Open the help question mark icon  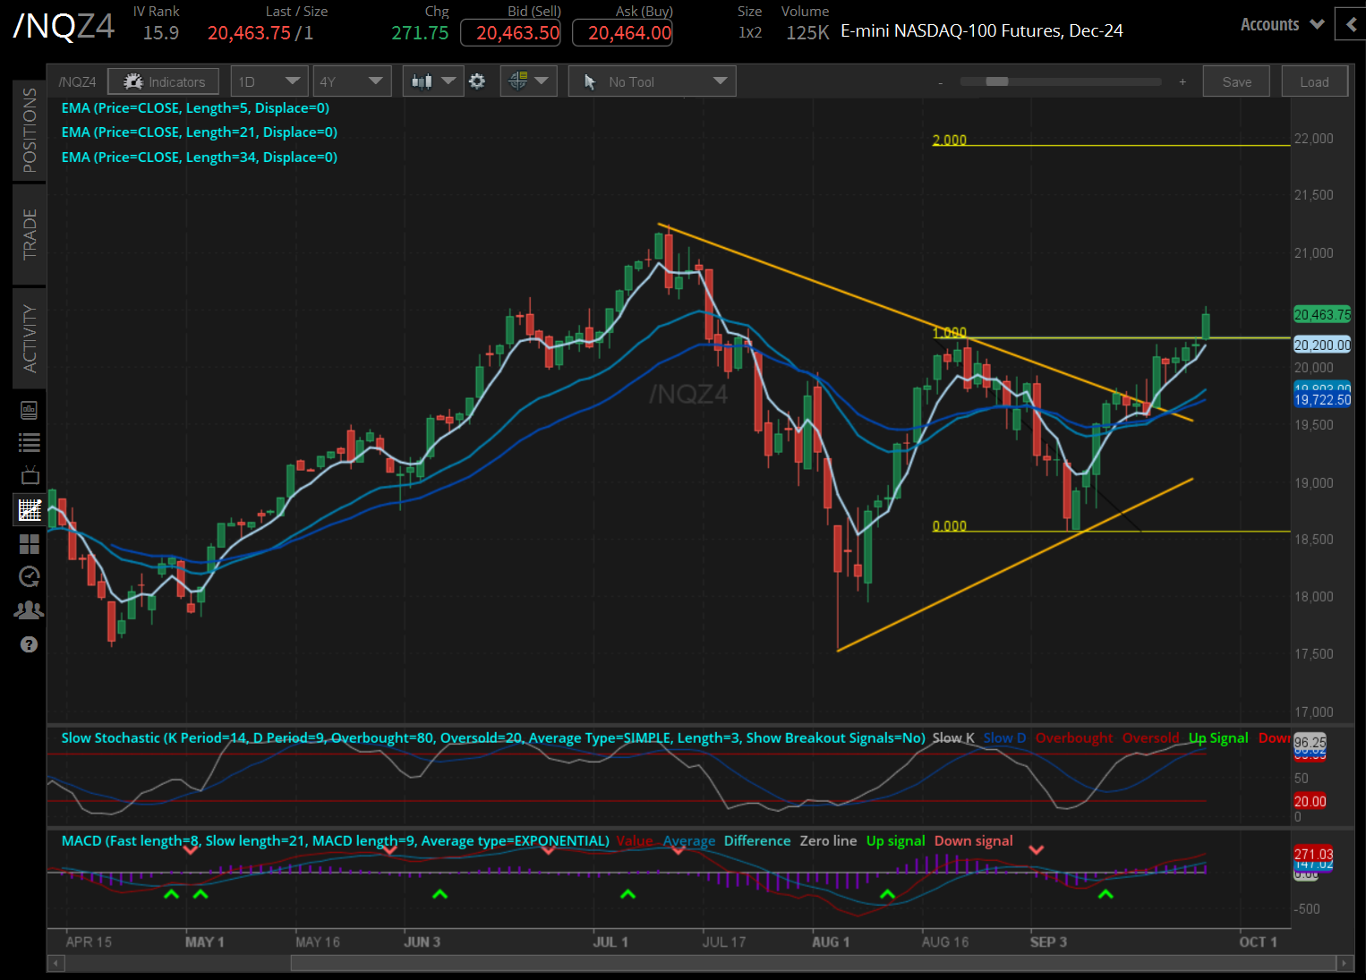[30, 644]
